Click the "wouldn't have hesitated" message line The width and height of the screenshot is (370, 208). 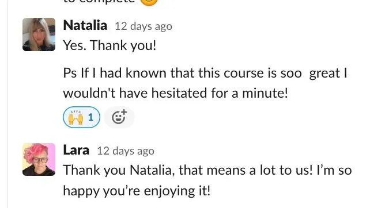click(x=176, y=93)
